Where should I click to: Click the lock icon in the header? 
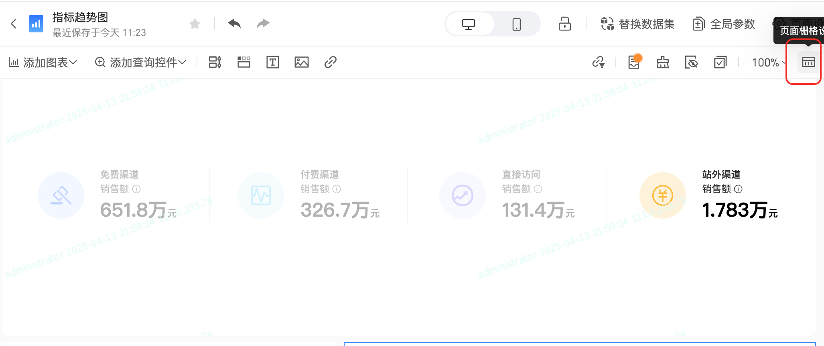pos(564,24)
